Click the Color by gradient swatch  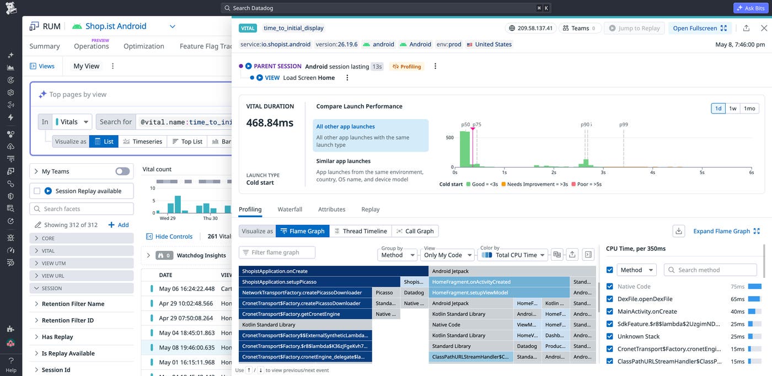point(487,255)
